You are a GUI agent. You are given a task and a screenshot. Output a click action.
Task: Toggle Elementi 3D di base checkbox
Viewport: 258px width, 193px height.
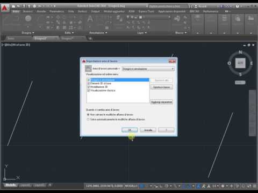point(89,84)
